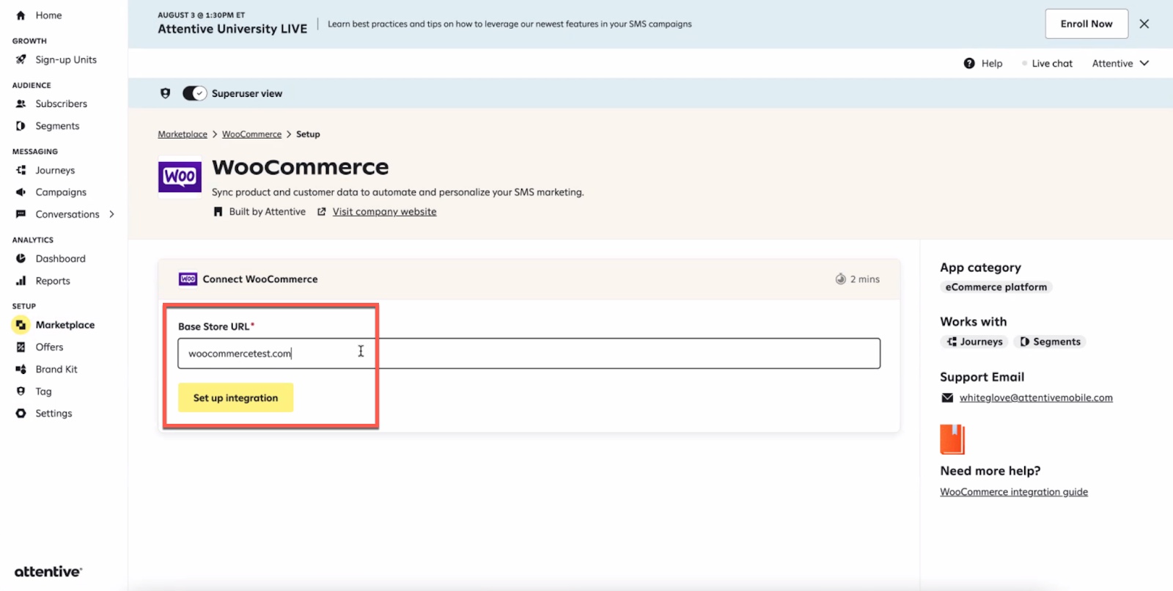Open Settings from the sidebar
The height and width of the screenshot is (591, 1173).
[x=54, y=414]
